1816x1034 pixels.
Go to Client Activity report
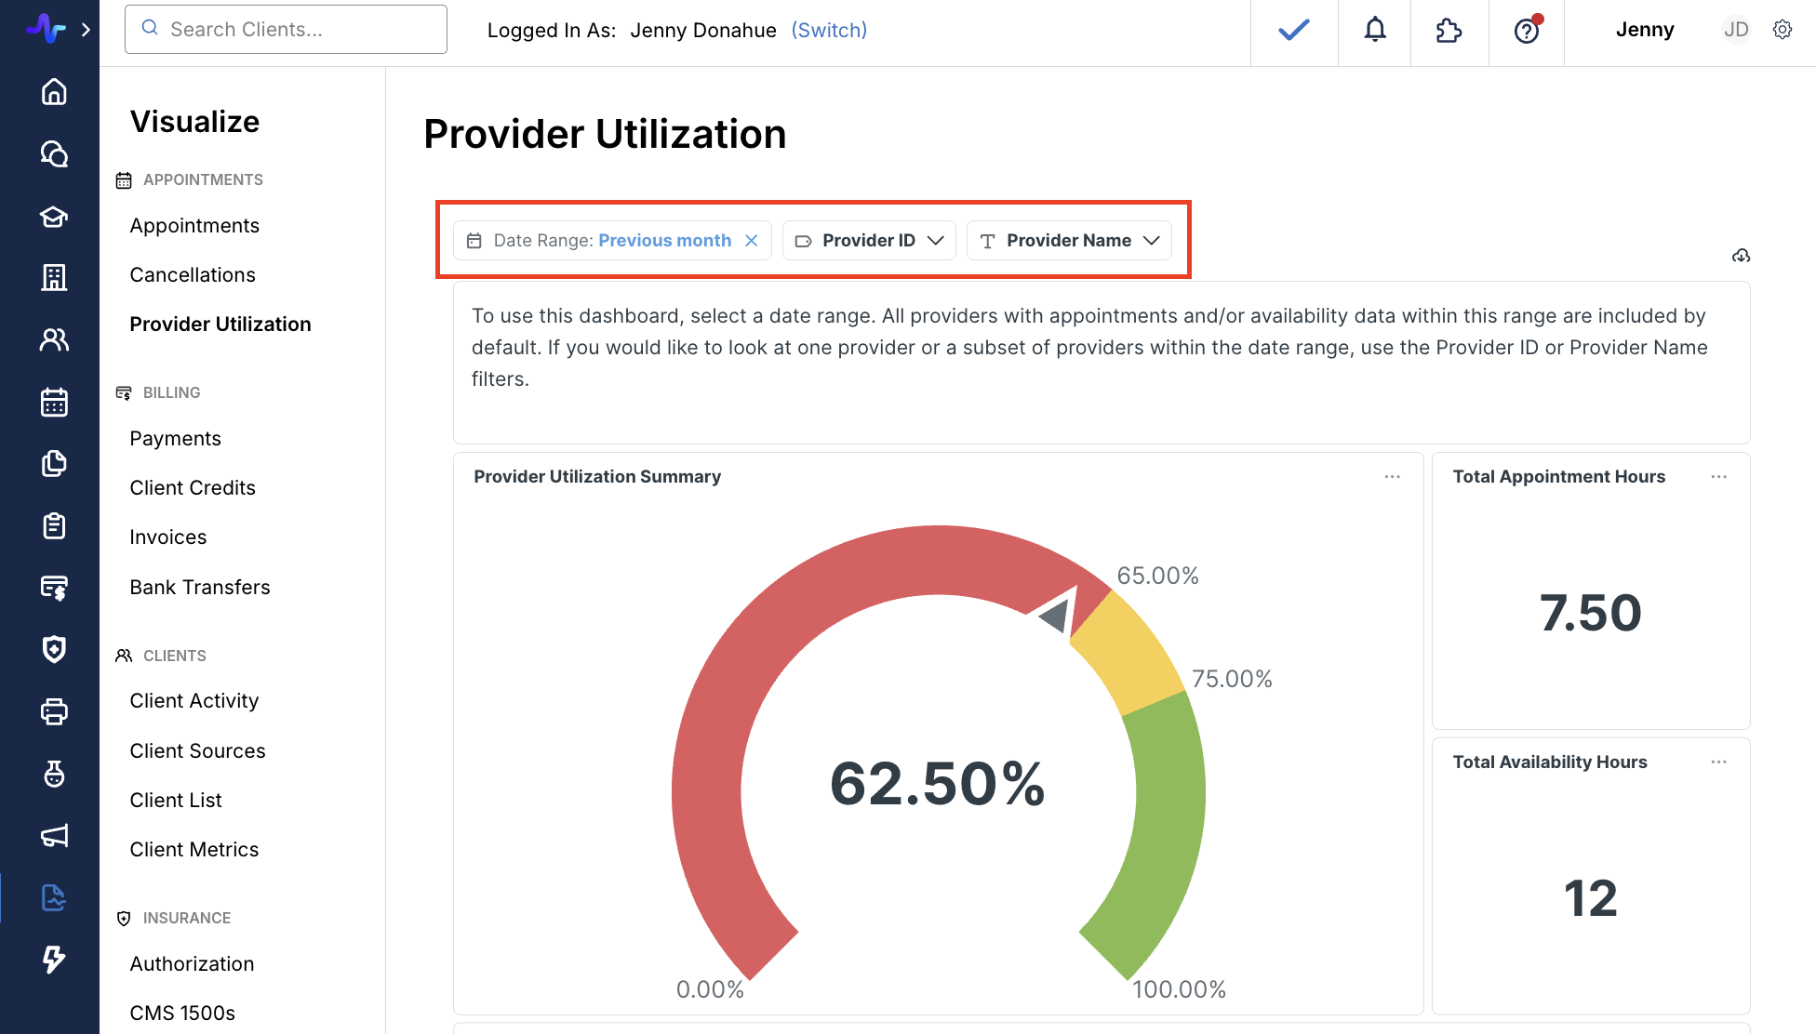pyautogui.click(x=194, y=701)
